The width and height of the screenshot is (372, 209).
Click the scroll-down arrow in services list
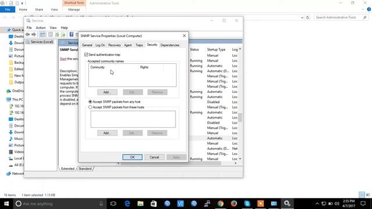[x=240, y=158]
